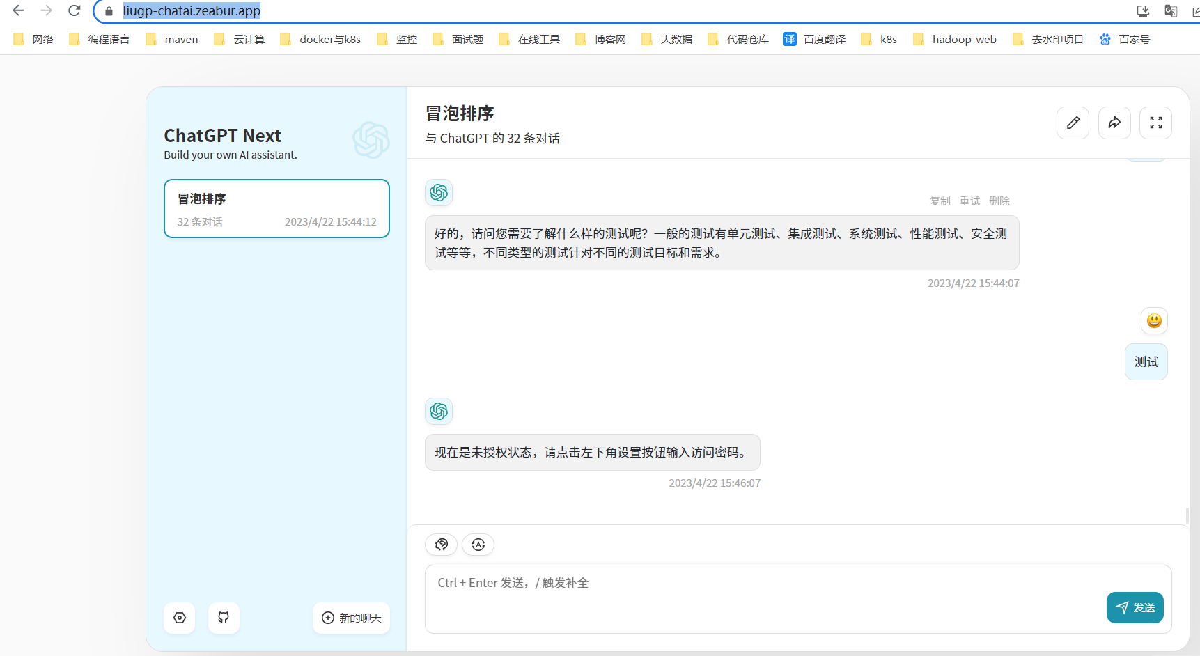Export chat with the share arrow icon
Viewport: 1200px width, 656px height.
(x=1114, y=123)
